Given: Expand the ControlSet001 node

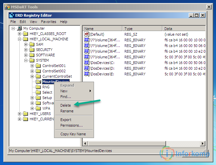Looking at the screenshot, I should point(32,66).
